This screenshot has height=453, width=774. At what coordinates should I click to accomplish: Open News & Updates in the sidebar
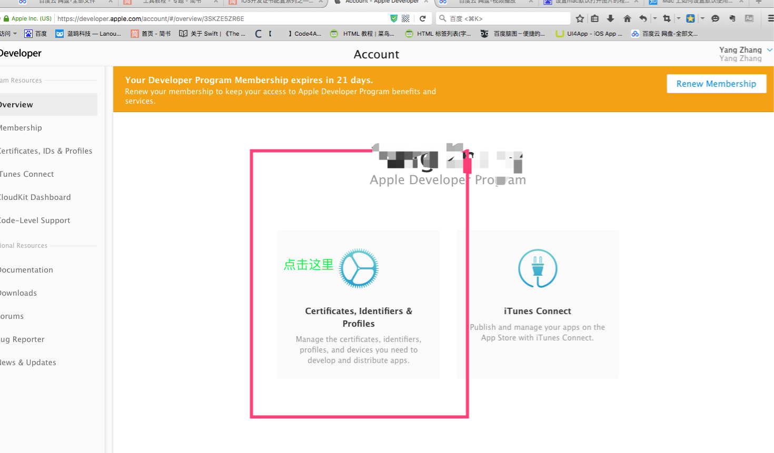coord(28,363)
